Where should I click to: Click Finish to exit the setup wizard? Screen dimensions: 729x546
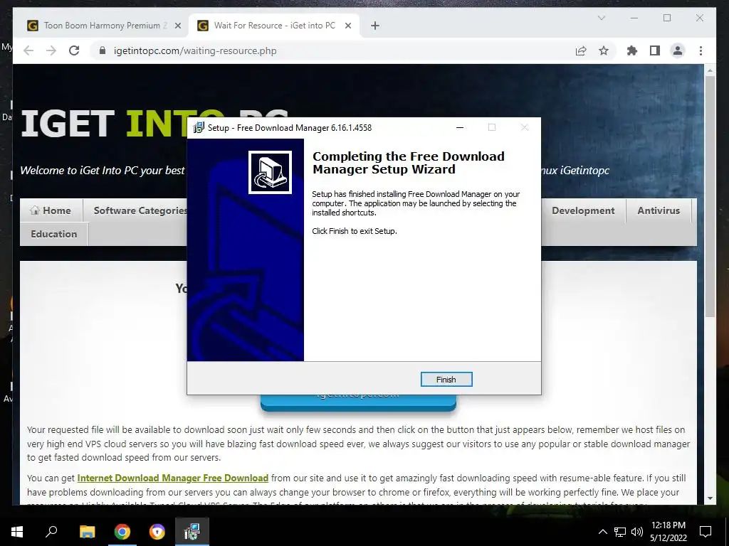(x=446, y=380)
